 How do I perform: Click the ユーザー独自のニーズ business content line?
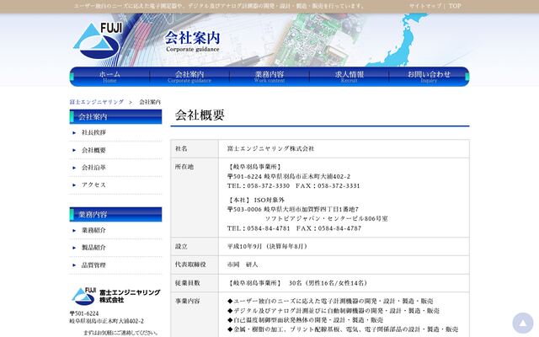330,302
